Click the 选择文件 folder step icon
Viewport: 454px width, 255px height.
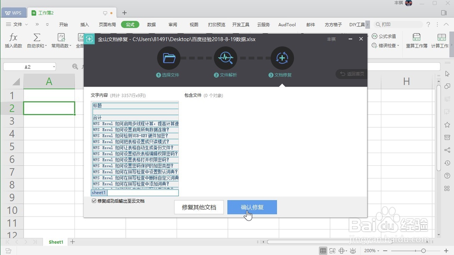tap(169, 58)
